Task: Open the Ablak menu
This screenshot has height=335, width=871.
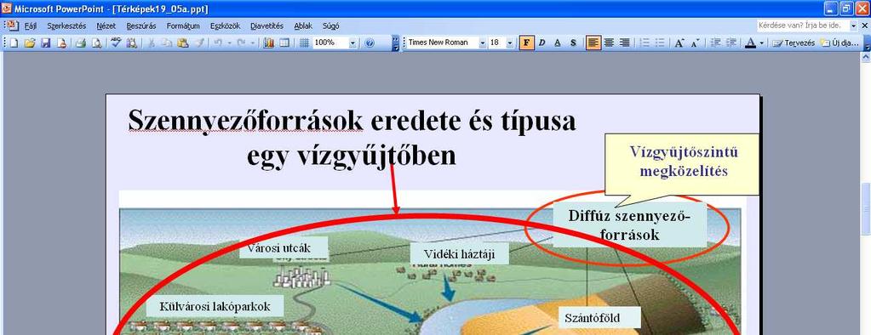Action: [303, 26]
